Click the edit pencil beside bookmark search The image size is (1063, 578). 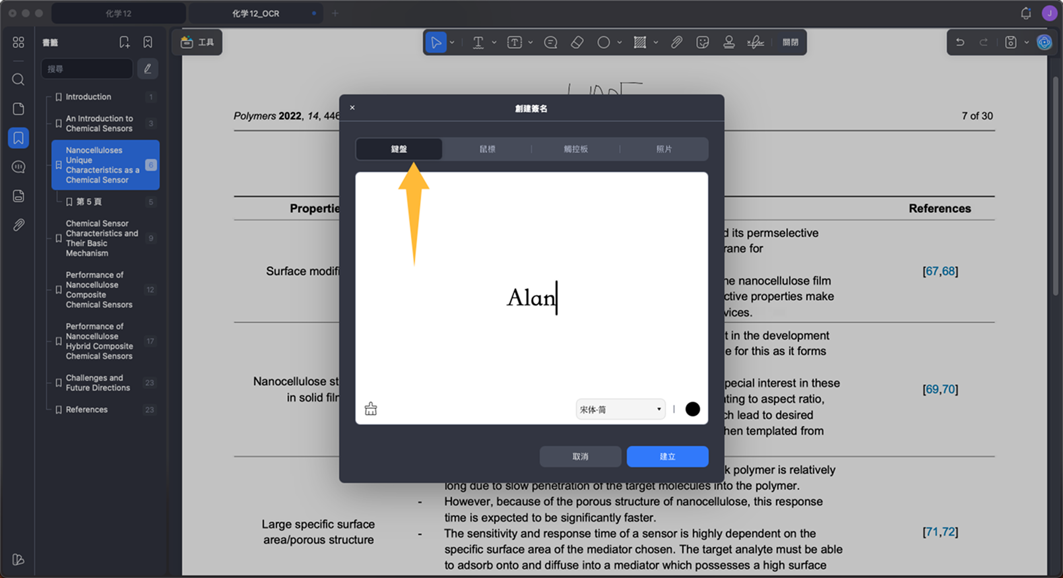click(x=148, y=69)
